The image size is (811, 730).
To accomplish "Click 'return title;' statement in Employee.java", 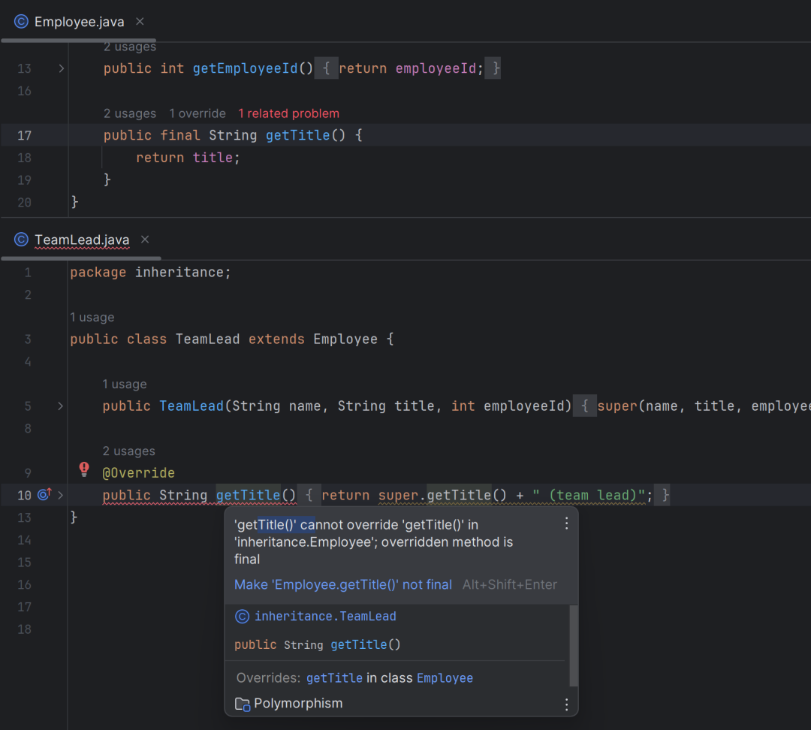I will click(x=188, y=158).
